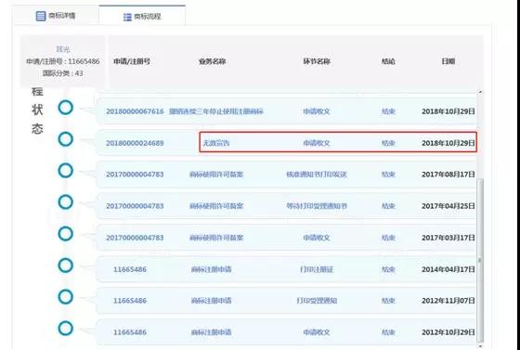Image resolution: width=520 pixels, height=350 pixels.
Task: Click 等待打印受理通知书 stage name
Action: (x=317, y=206)
